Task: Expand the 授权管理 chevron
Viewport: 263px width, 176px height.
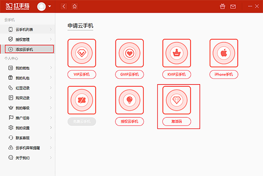Action: [51, 39]
